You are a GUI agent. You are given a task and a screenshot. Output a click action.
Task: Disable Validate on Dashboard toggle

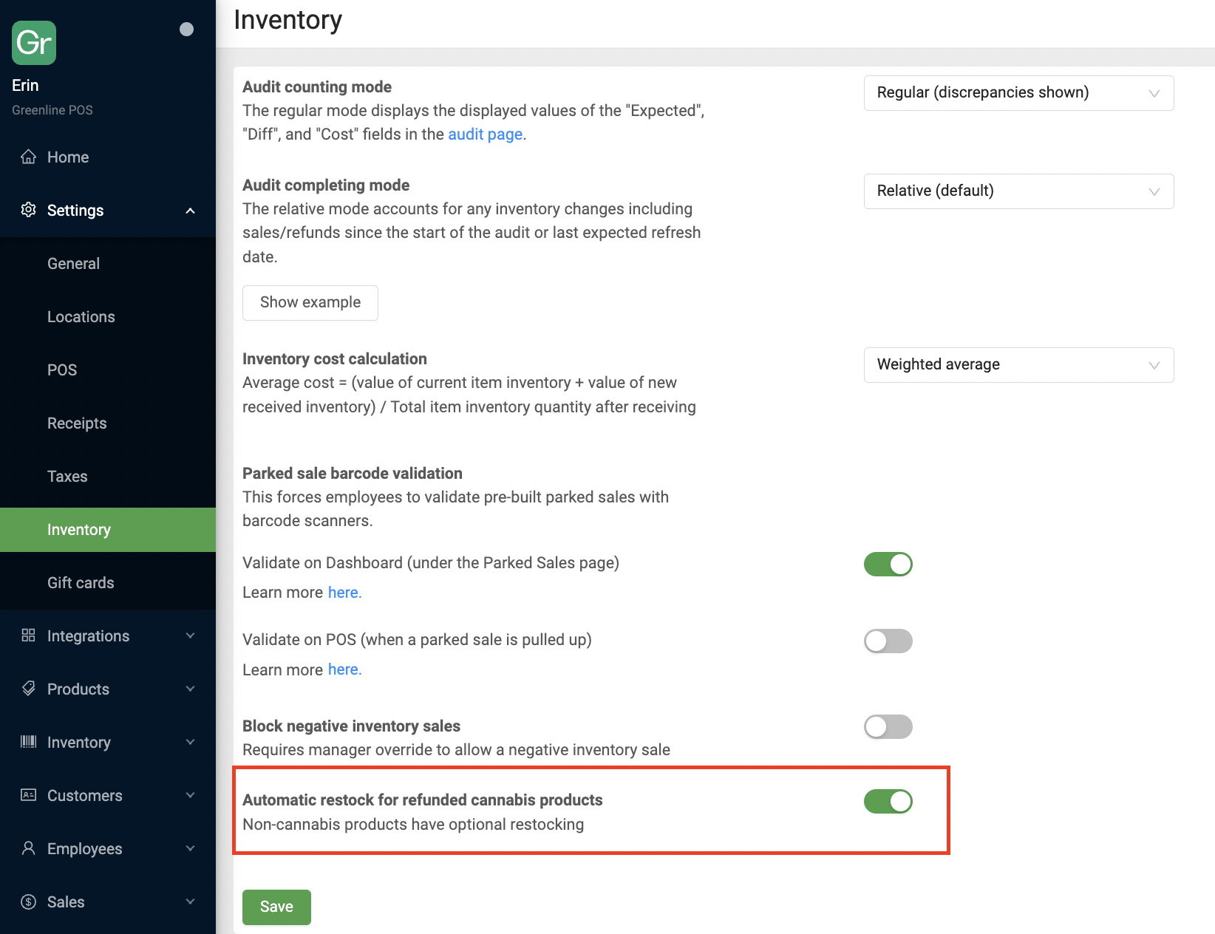tap(888, 564)
